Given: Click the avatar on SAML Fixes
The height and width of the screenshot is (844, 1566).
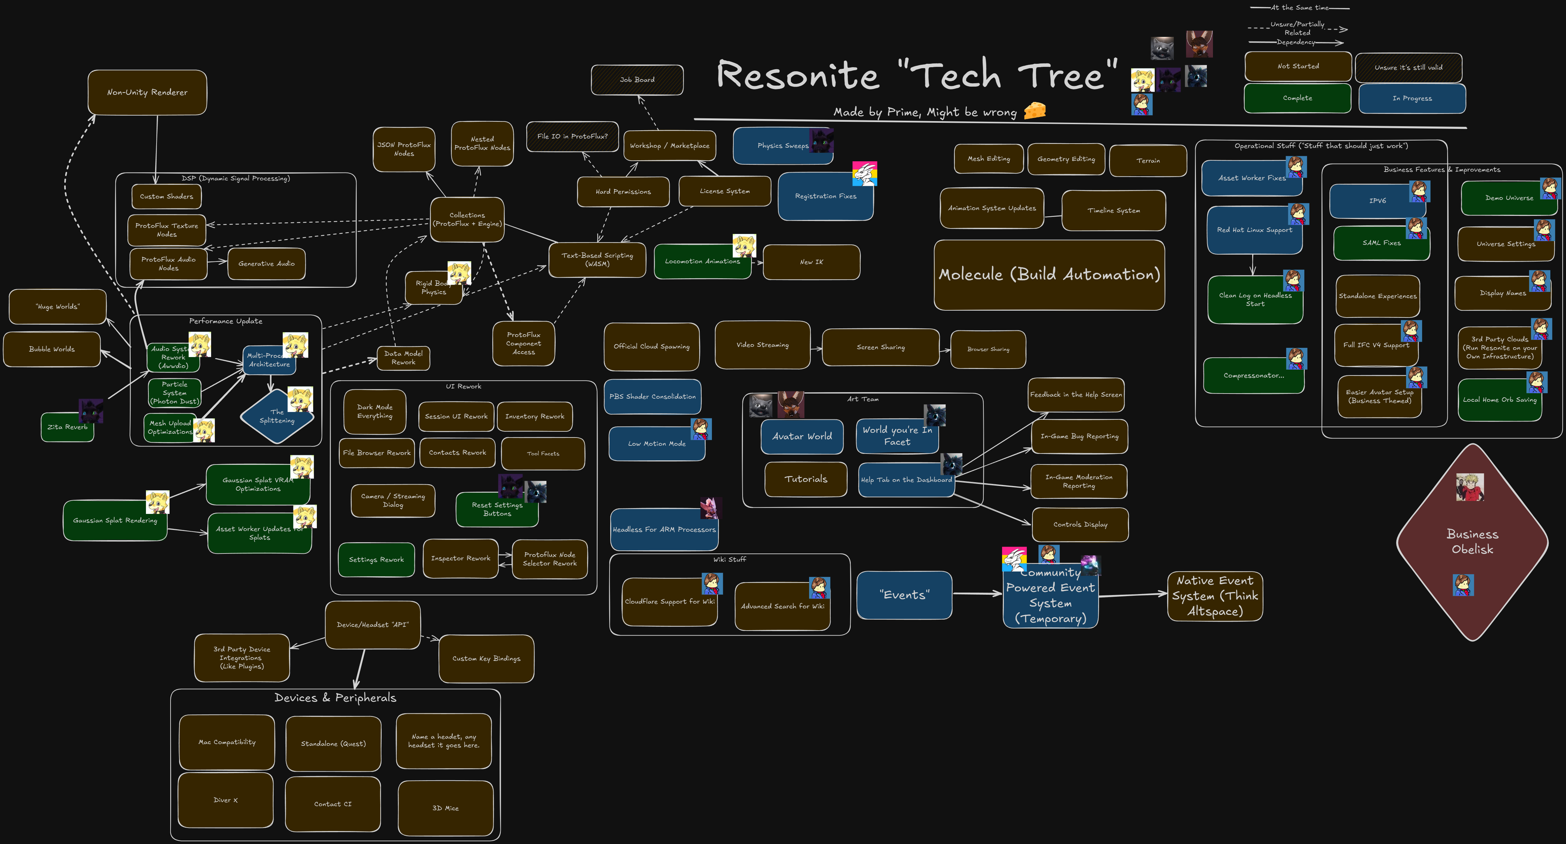Looking at the screenshot, I should (x=1417, y=228).
